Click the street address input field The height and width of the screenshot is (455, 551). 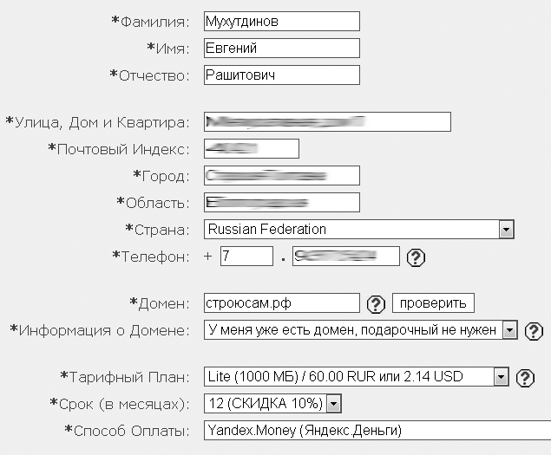(x=327, y=122)
